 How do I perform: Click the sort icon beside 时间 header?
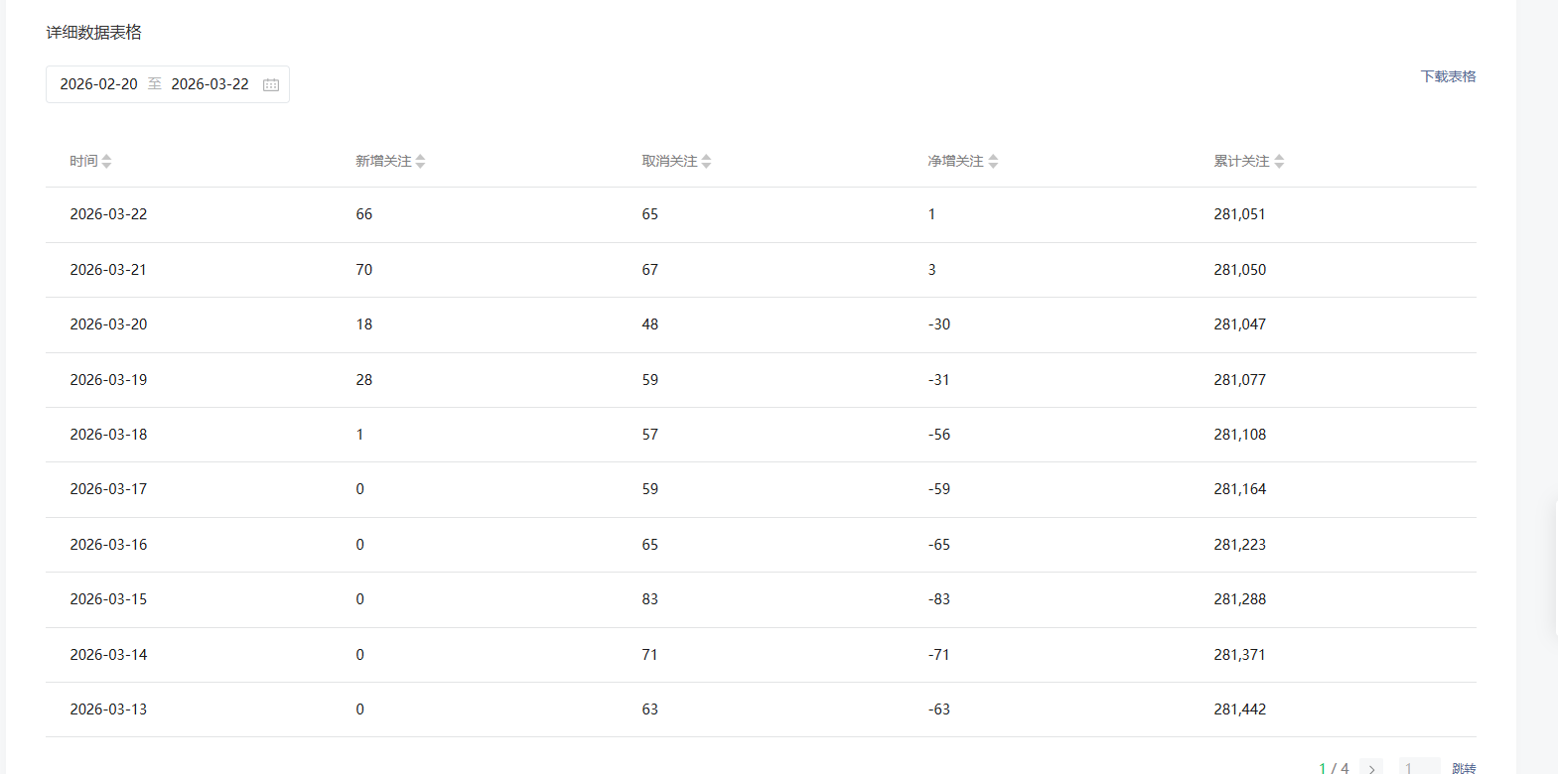point(106,162)
